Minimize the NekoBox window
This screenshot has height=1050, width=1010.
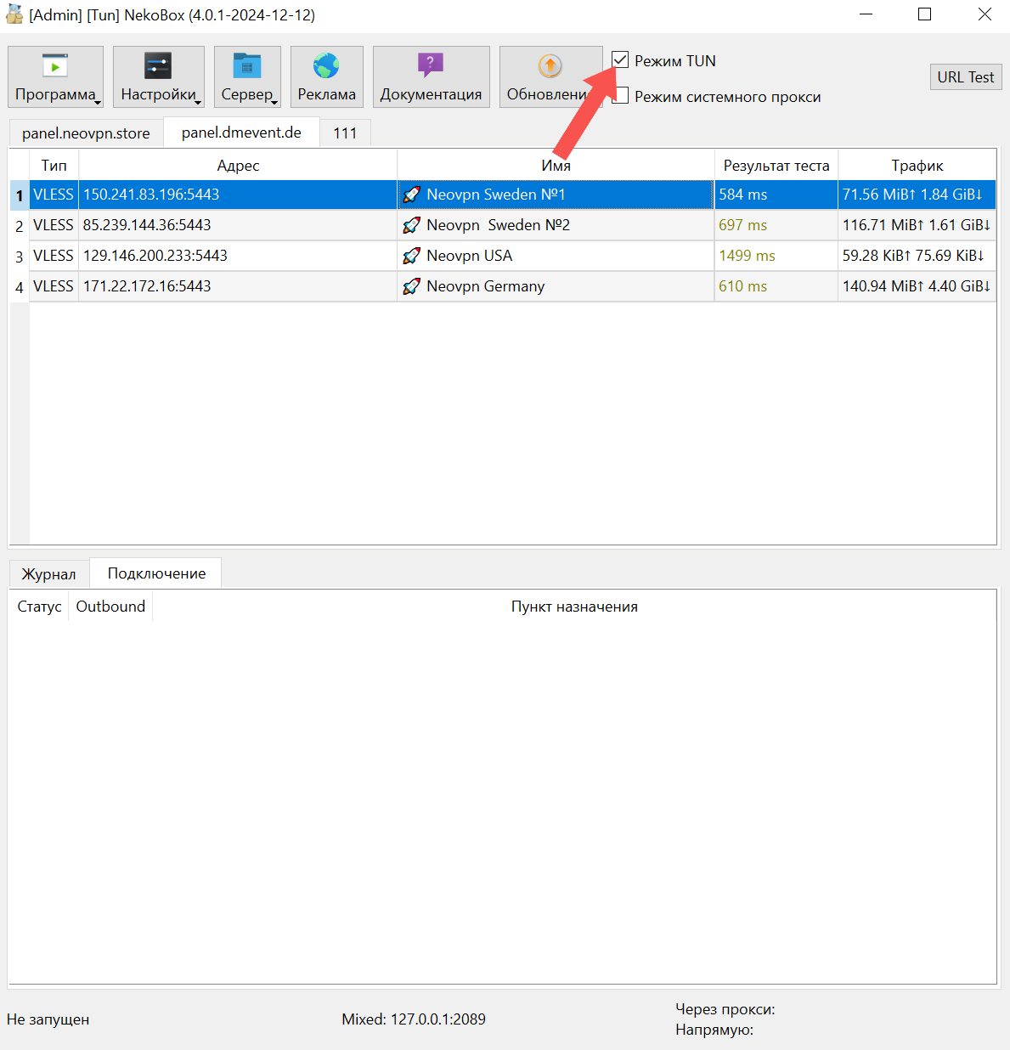pyautogui.click(x=866, y=14)
